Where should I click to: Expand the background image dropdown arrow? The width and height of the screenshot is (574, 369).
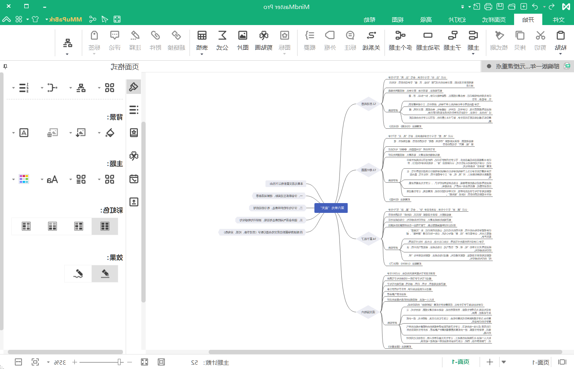70,133
